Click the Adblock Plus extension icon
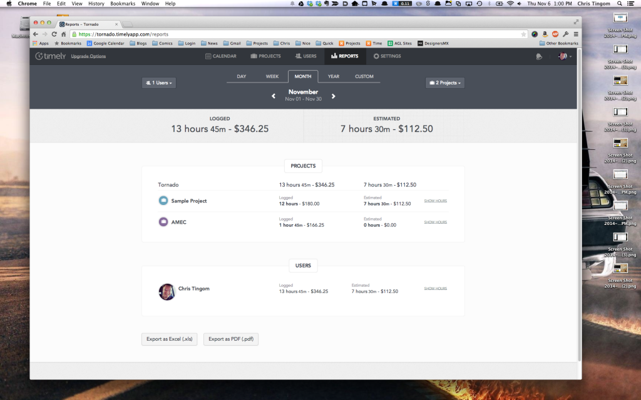The height and width of the screenshot is (400, 641). [555, 34]
